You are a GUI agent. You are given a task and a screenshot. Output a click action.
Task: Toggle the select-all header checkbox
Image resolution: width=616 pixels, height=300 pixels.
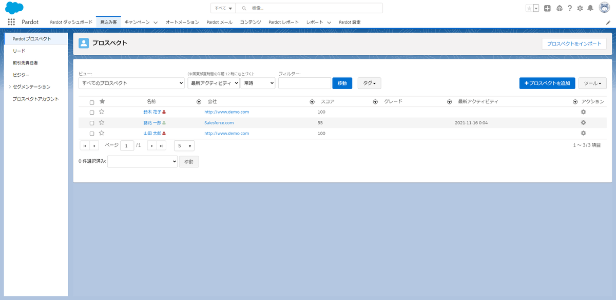tap(92, 102)
